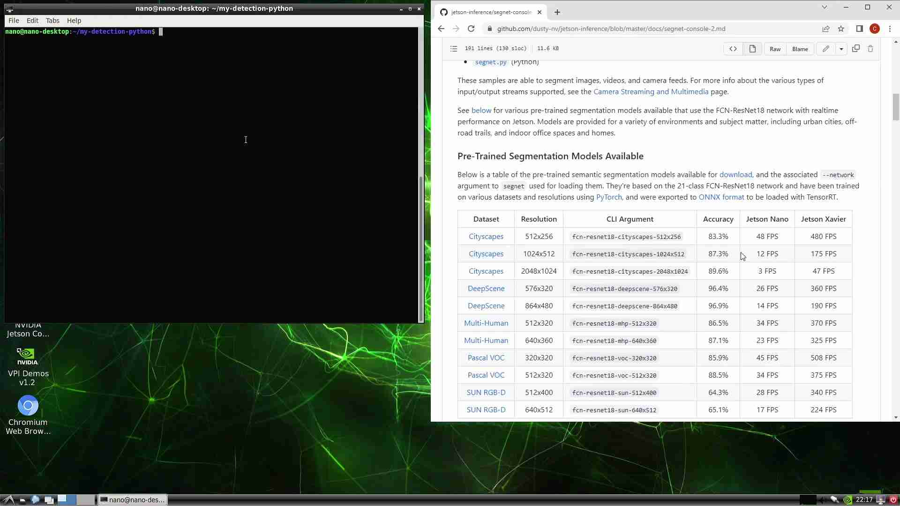Click the browser vertical scrollbar thumb
The width and height of the screenshot is (900, 506).
pos(896,107)
